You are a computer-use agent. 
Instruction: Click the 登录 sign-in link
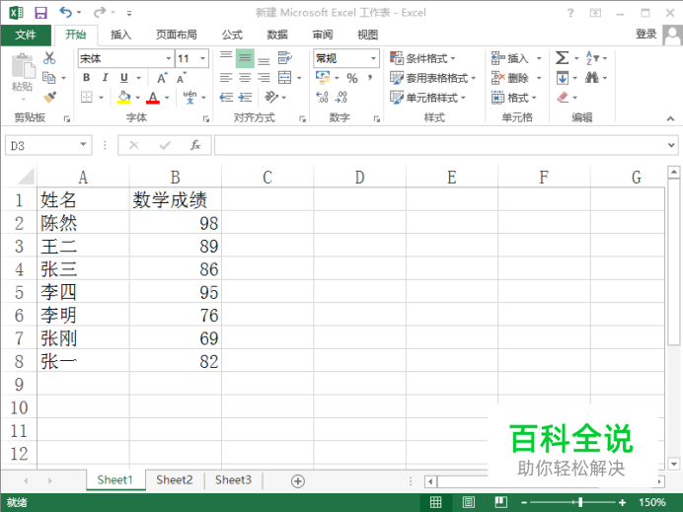pyautogui.click(x=645, y=34)
